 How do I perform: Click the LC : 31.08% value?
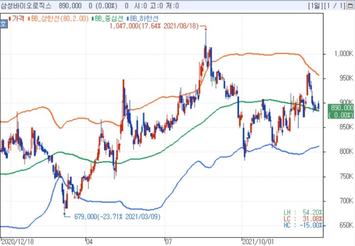coord(303,219)
